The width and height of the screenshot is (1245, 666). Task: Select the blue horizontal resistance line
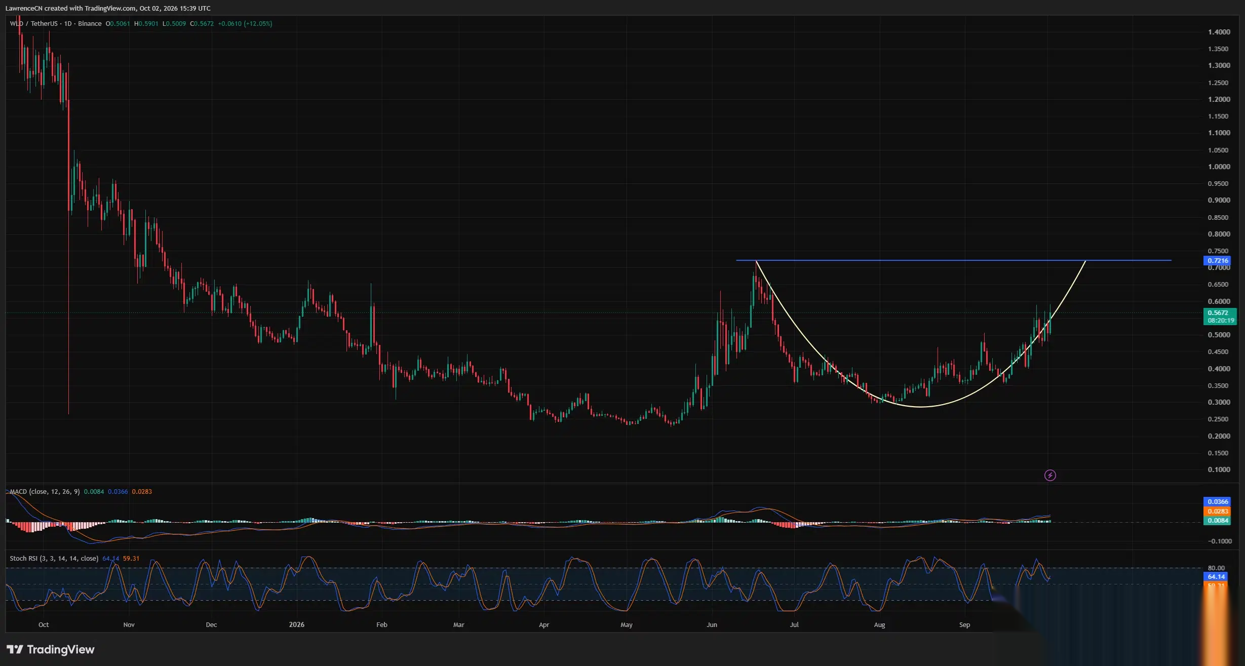point(953,260)
